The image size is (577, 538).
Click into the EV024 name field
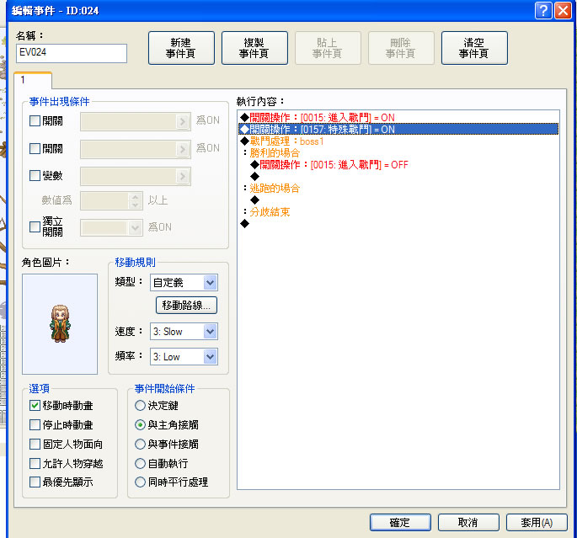pyautogui.click(x=72, y=53)
